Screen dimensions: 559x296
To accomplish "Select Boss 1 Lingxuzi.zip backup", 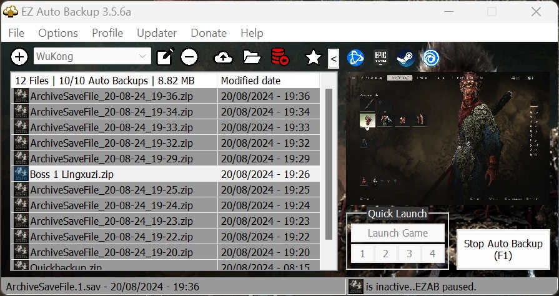I will [166, 174].
